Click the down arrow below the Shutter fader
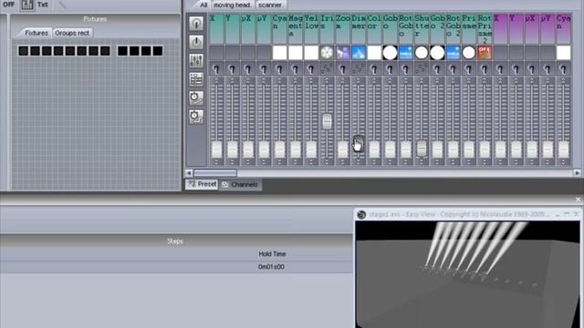The width and height of the screenshot is (584, 328). tap(422, 162)
